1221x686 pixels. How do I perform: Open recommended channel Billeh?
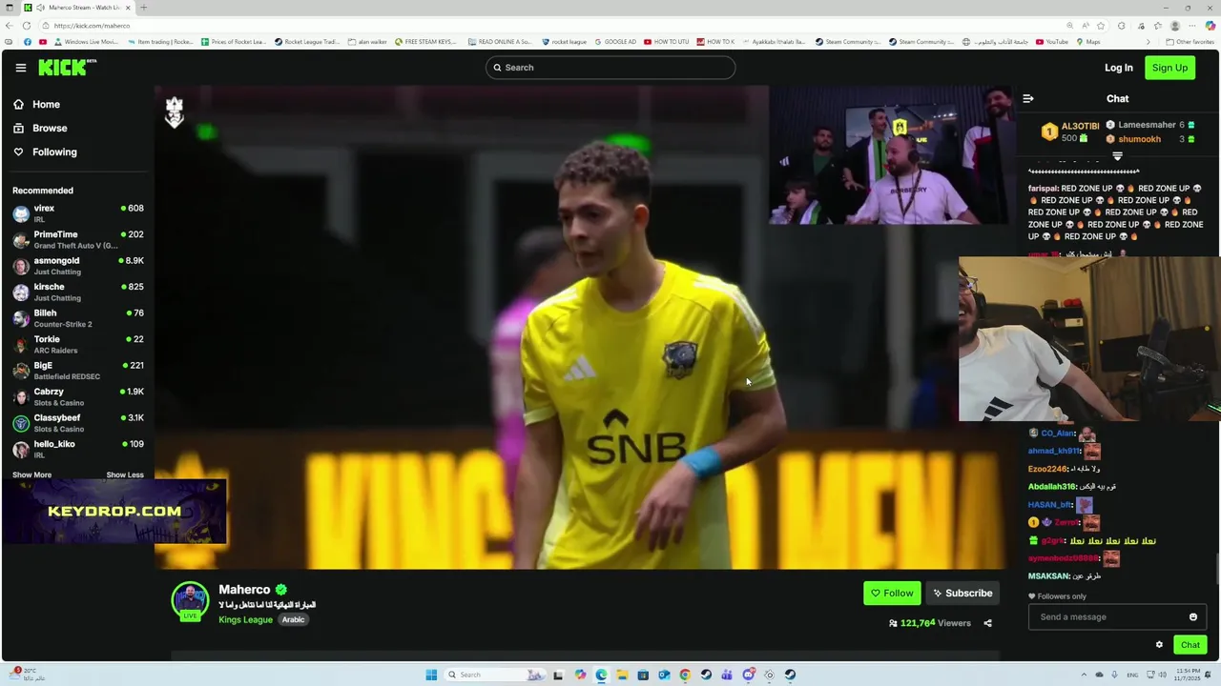[76, 318]
